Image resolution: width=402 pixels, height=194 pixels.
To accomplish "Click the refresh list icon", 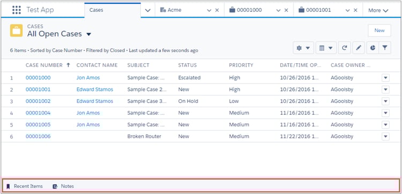I will tap(344, 48).
